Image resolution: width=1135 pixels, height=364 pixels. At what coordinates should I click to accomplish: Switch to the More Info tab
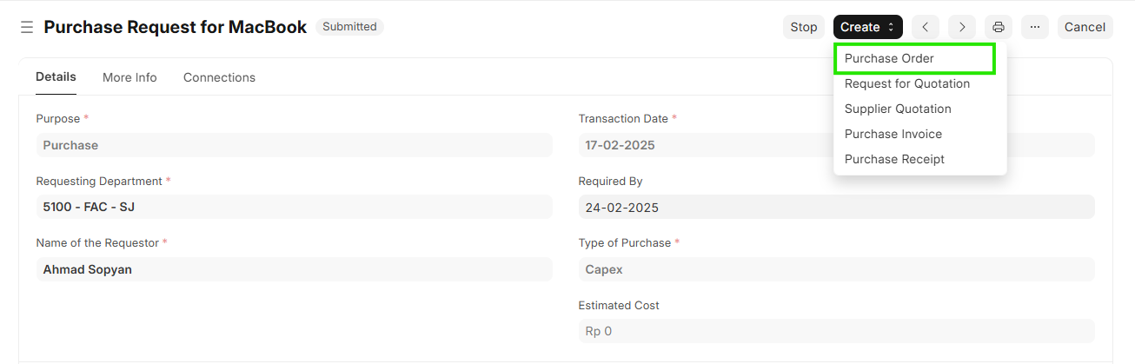(x=129, y=77)
